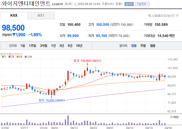Click the orange 60-day moving average swatch

[x=18, y=57]
